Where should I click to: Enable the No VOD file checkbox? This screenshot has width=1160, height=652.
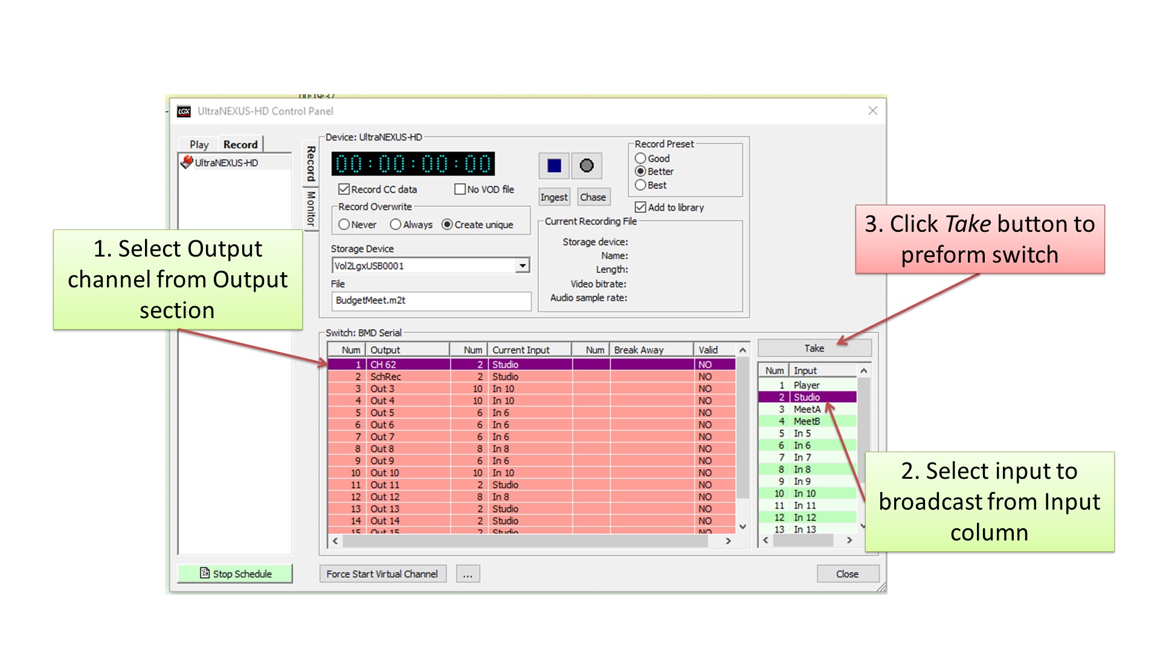[x=460, y=190]
